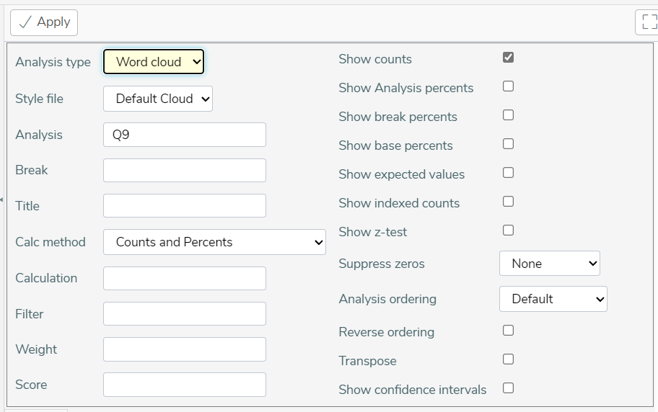Expand the Calc method dropdown
The height and width of the screenshot is (412, 658).
(x=214, y=242)
